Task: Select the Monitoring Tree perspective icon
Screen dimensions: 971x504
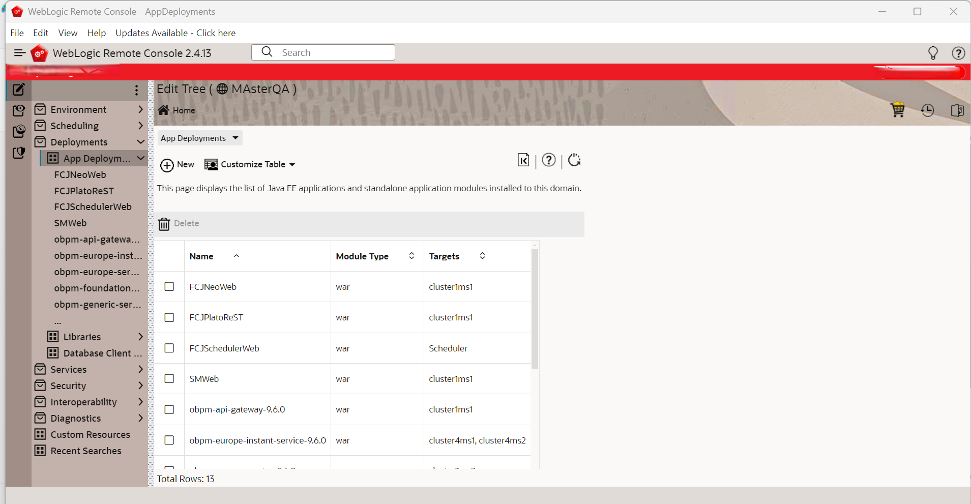Action: [19, 131]
